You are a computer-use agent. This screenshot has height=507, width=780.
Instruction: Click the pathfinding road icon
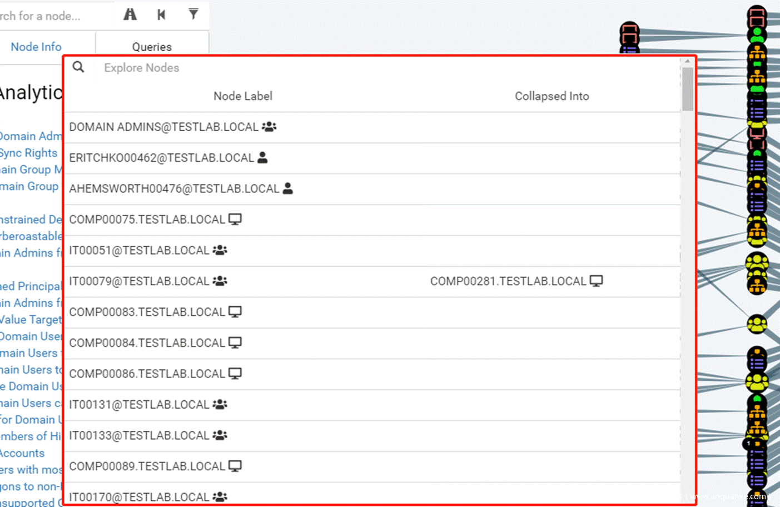[130, 14]
